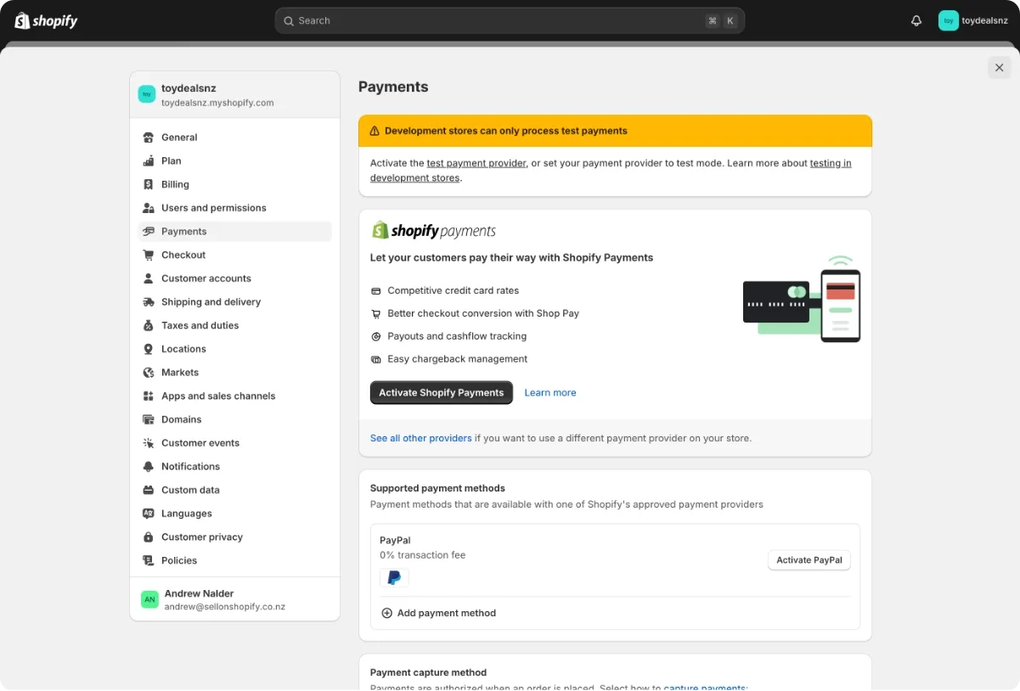Click the Customer privacy lock icon
Image resolution: width=1020 pixels, height=691 pixels.
pos(149,537)
